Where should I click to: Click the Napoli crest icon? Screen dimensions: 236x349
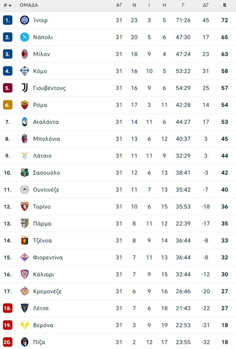[x=25, y=37]
